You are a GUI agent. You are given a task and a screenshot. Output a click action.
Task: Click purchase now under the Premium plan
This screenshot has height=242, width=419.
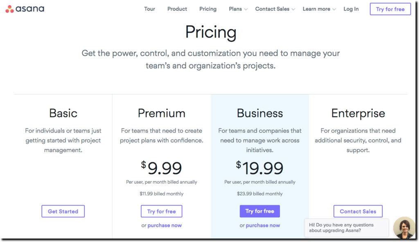[x=164, y=225]
